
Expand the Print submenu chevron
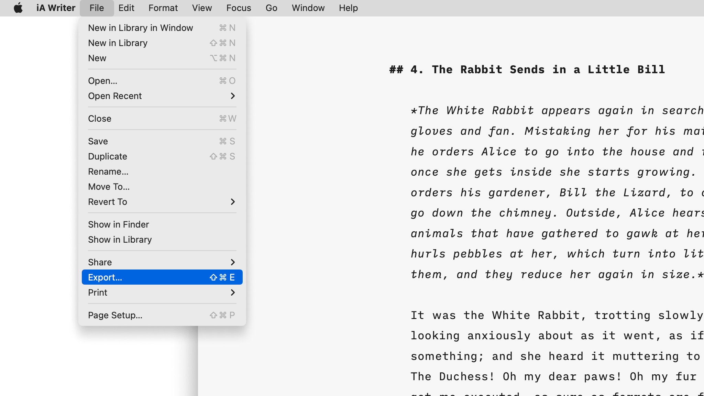(x=233, y=293)
